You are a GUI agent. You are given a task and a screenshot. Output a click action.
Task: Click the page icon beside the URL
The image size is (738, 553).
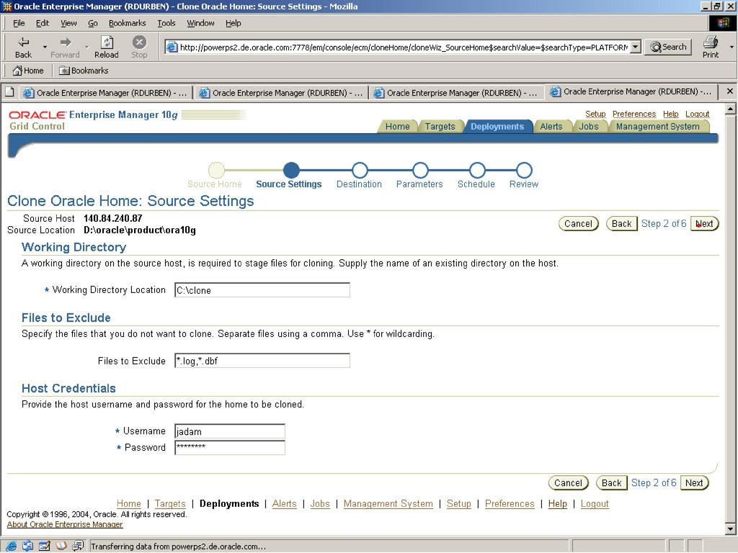pyautogui.click(x=172, y=47)
